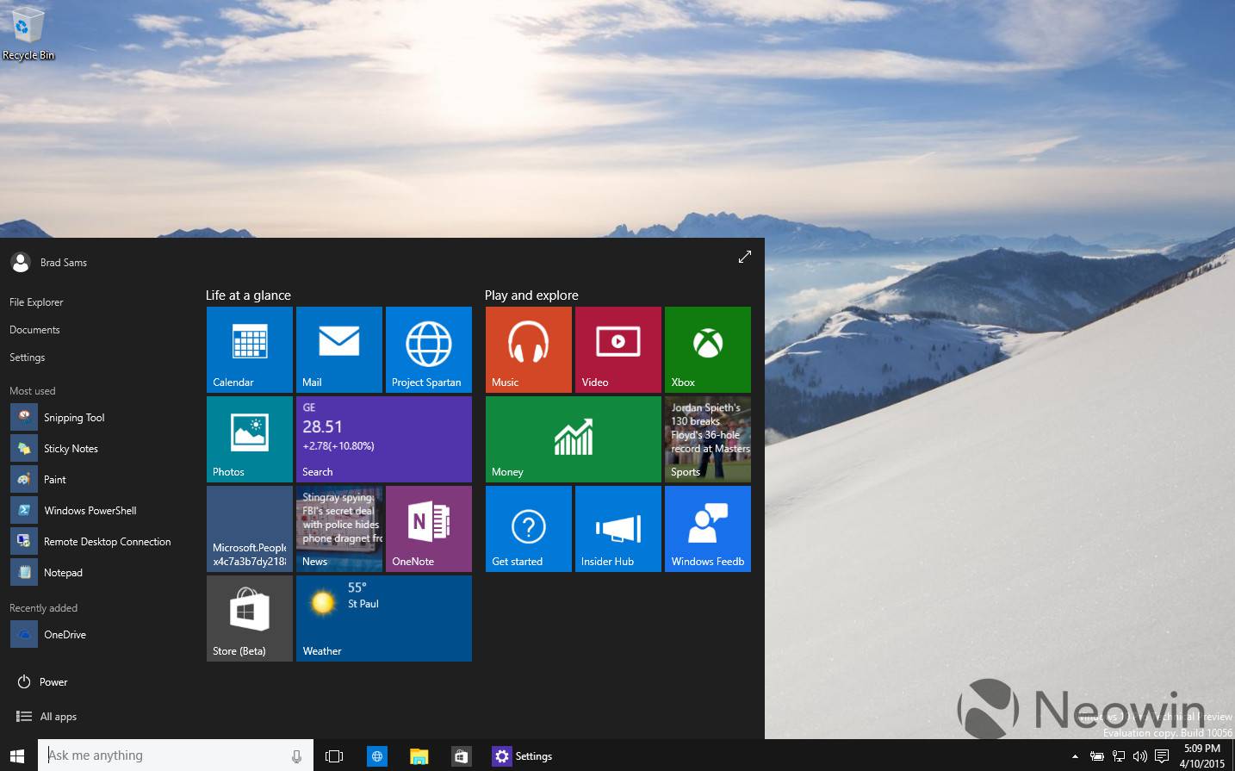
Task: Open Task View from the taskbar
Action: (x=334, y=756)
